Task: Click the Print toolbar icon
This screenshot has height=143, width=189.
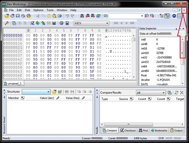Action: tap(23, 16)
